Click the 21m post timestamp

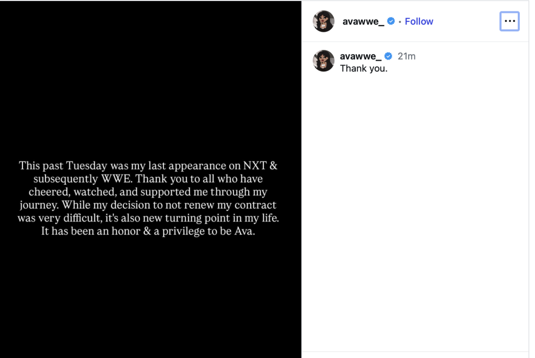pos(406,56)
